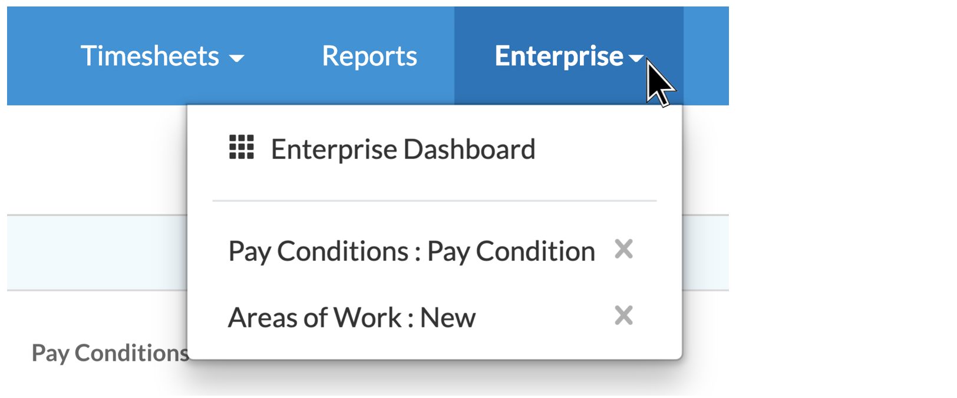The width and height of the screenshot is (957, 398).
Task: Expand the Timesheets dropdown arrow
Action: click(238, 58)
